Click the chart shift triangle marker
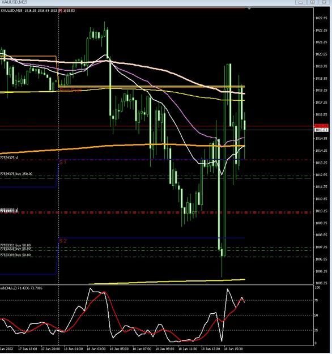The width and height of the screenshot is (332, 354). pos(249,8)
